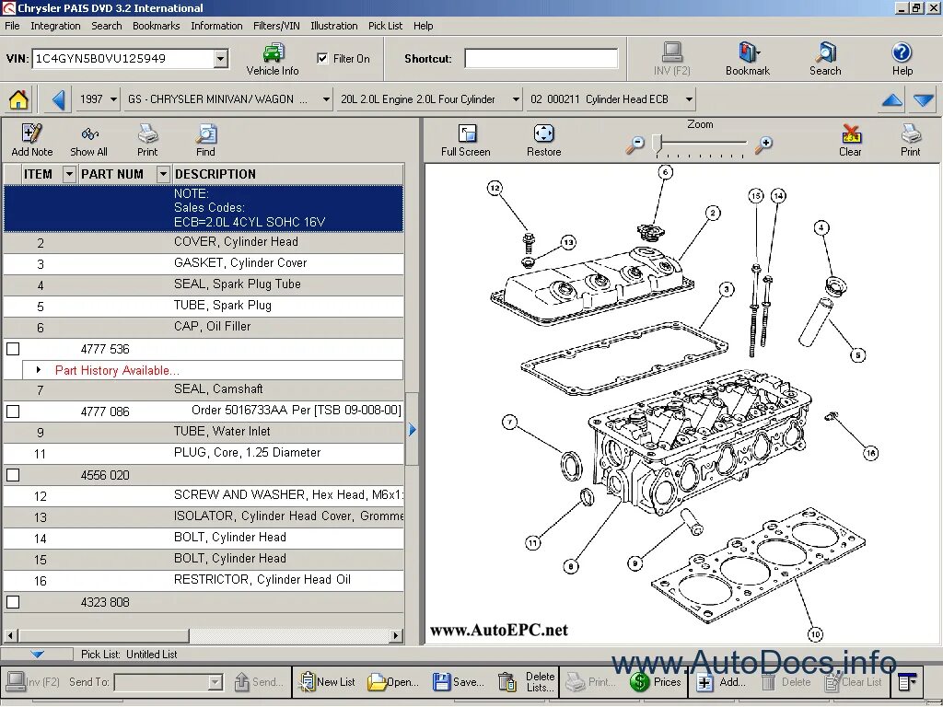The width and height of the screenshot is (943, 707).
Task: Show Prices with the dollar icon
Action: (x=656, y=682)
